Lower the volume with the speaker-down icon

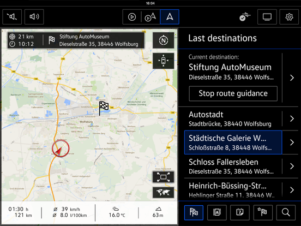tap(12, 17)
